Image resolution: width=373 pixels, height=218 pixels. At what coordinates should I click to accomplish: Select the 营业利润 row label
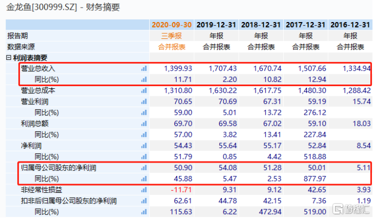[35, 102]
